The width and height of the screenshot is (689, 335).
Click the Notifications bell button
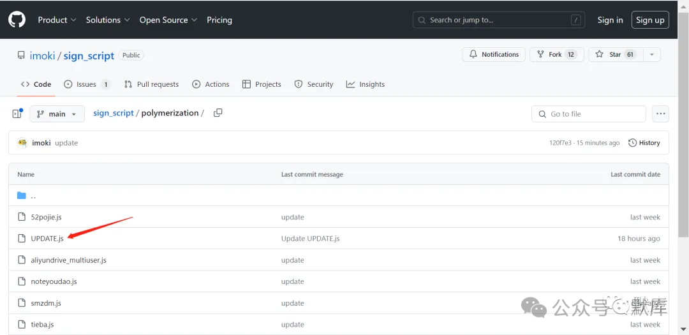point(494,54)
